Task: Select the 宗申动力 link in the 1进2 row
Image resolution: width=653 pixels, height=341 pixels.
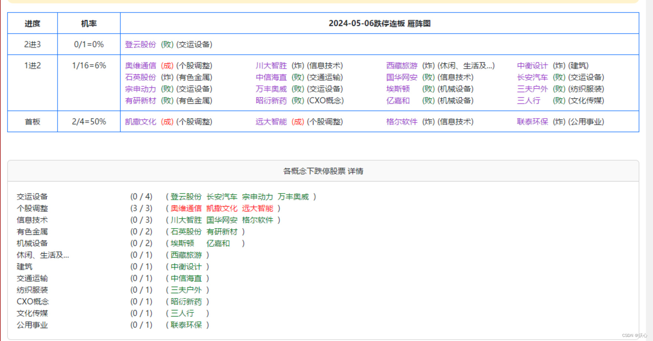Action: pos(140,89)
